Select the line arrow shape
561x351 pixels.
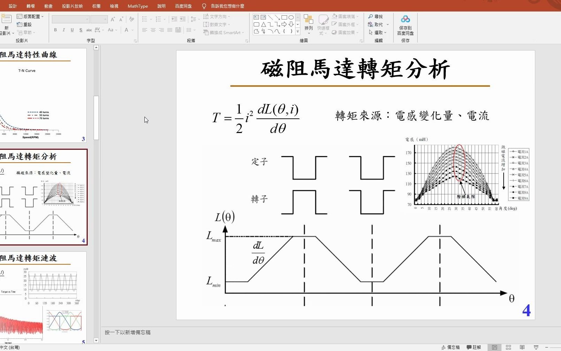tap(277, 17)
